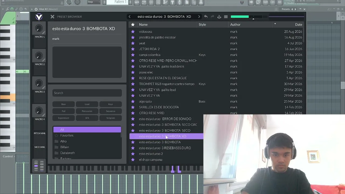Filter presets by SFX style
The width and height of the screenshot is (345, 194).
click(87, 118)
